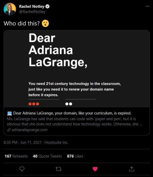The height and width of the screenshot is (177, 153).
Task: Open the share upload icon
Action: [x=132, y=169]
